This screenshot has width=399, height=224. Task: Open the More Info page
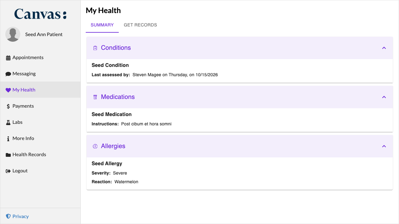(x=41, y=138)
